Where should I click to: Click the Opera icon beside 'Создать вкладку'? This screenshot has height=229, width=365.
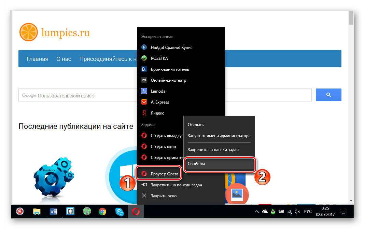pos(144,135)
